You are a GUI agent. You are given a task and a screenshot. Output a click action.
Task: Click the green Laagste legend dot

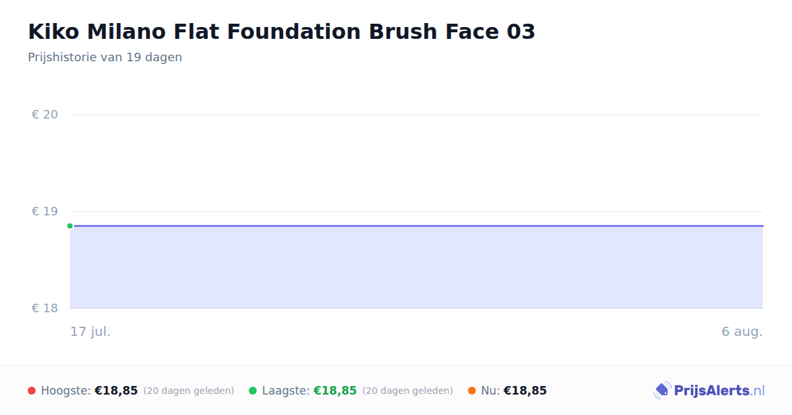253,391
